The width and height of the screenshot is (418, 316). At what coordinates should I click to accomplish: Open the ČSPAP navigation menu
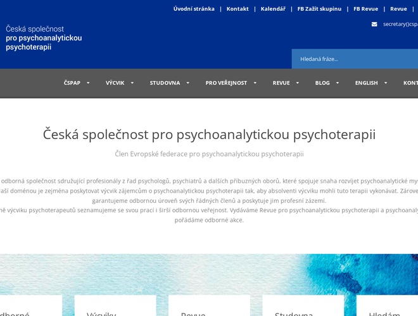pos(72,83)
